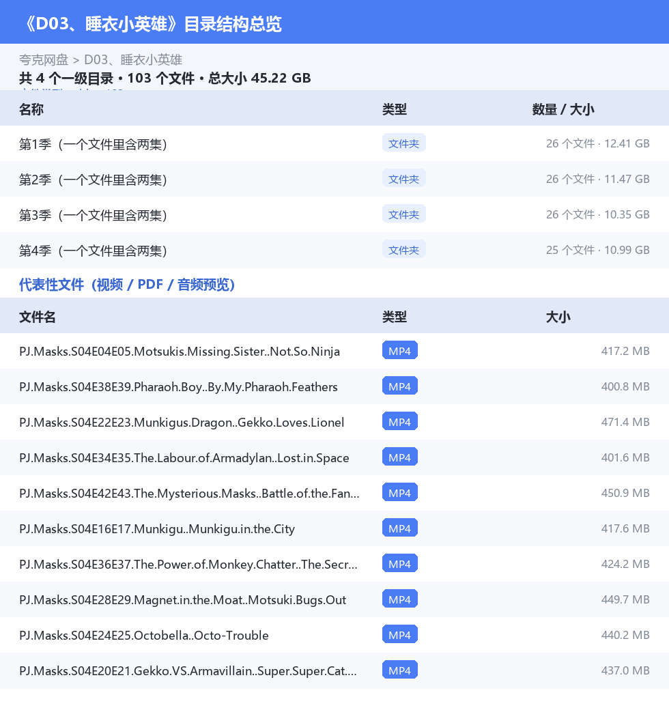Screen dimensions: 669x710
Task: Select the Motsukis.Missing.Sister file name
Action: pyautogui.click(x=180, y=352)
